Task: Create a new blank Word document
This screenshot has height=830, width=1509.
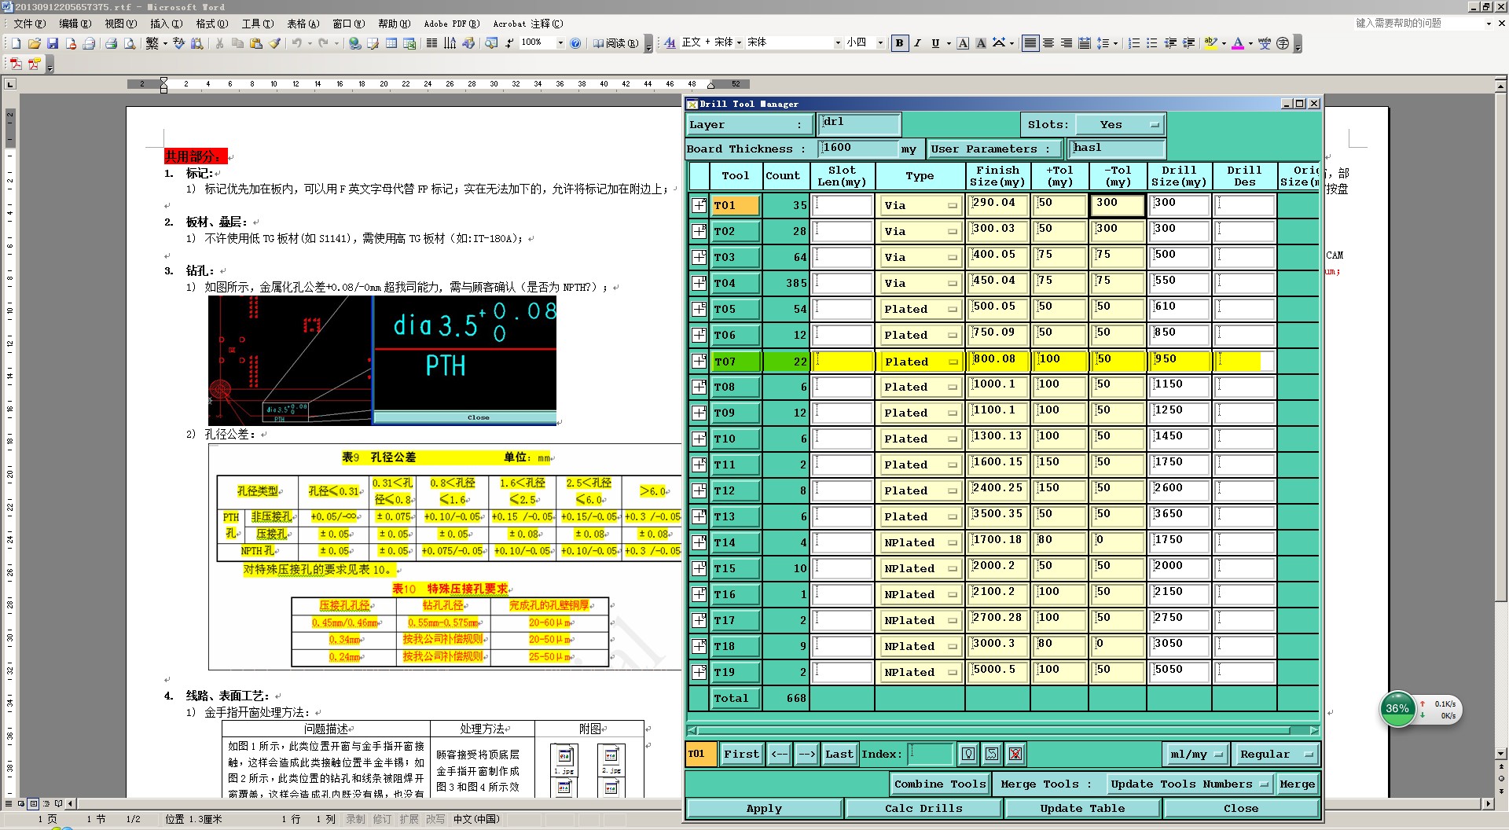Action: coord(15,43)
